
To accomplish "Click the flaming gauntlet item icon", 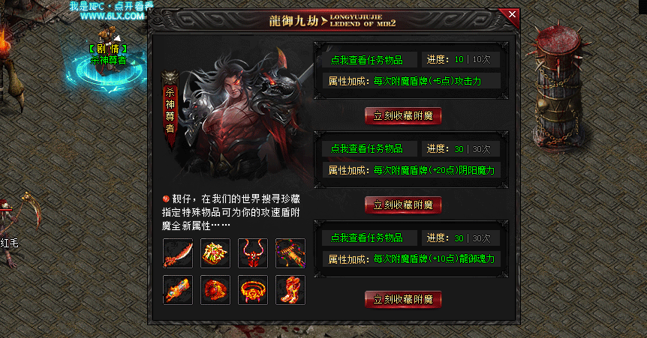I will pyautogui.click(x=178, y=290).
